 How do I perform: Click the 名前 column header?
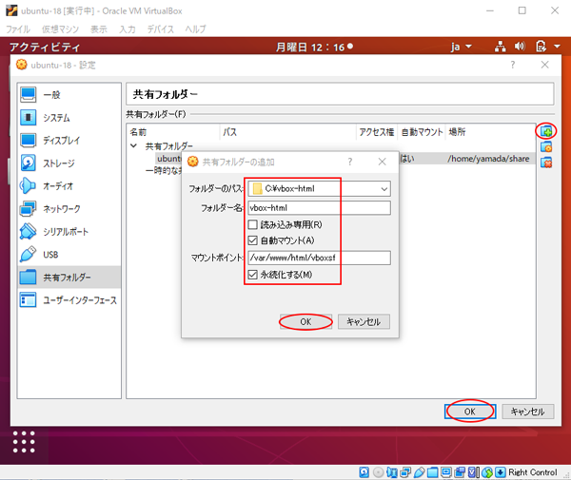point(173,132)
